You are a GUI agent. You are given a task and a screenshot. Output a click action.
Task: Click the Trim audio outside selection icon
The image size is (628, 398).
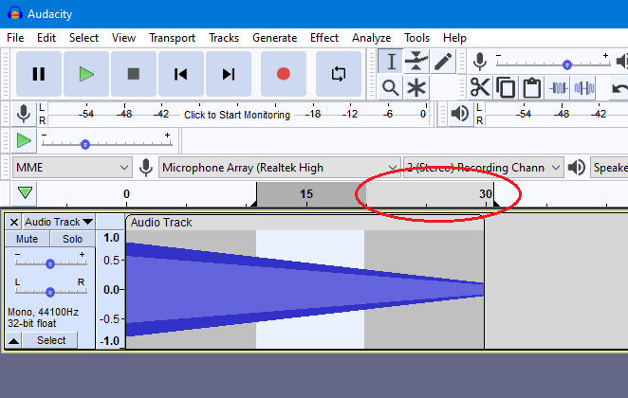(559, 87)
